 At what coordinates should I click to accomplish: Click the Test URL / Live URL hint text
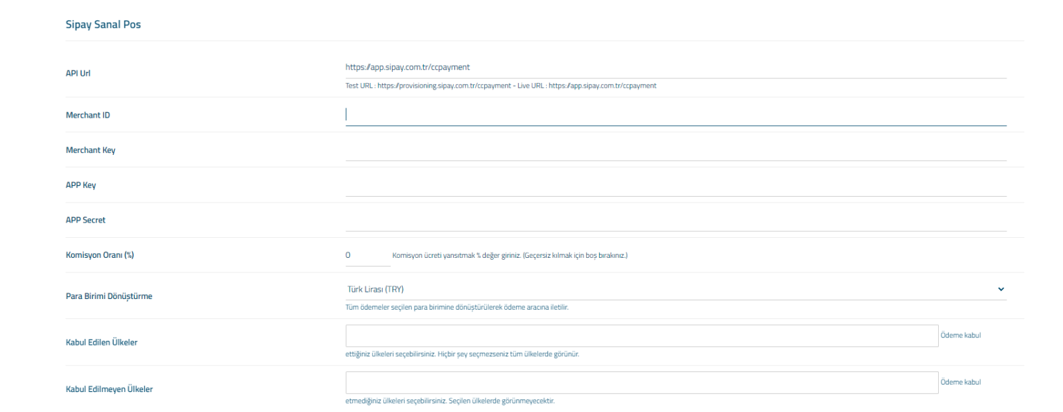tap(501, 86)
